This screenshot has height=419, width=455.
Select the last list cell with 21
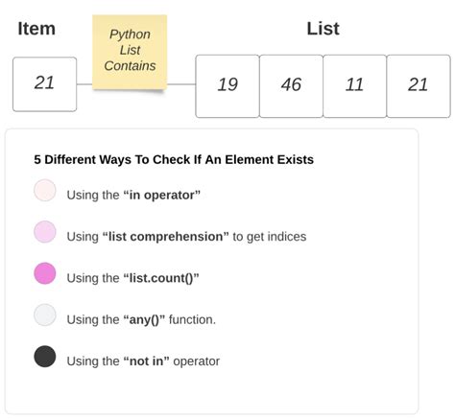pyautogui.click(x=419, y=86)
